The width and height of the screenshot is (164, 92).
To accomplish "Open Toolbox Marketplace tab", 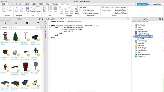I will coord(6,23).
